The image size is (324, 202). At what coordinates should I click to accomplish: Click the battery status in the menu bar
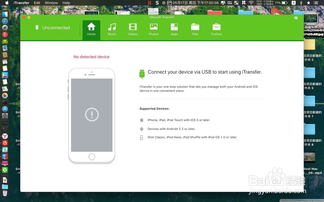pyautogui.click(x=281, y=3)
